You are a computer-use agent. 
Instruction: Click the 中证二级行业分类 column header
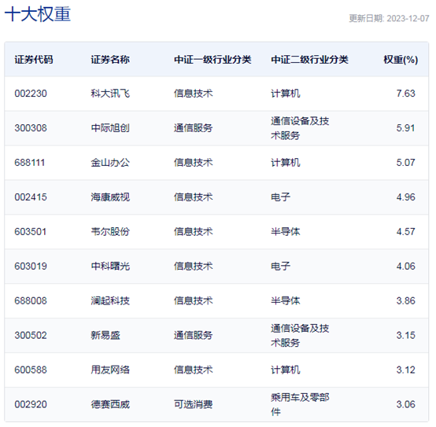309,60
